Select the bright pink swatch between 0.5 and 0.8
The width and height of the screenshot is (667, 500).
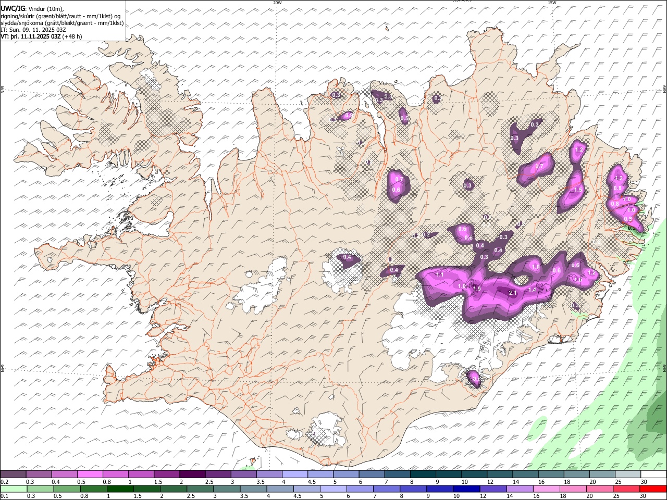pos(90,474)
